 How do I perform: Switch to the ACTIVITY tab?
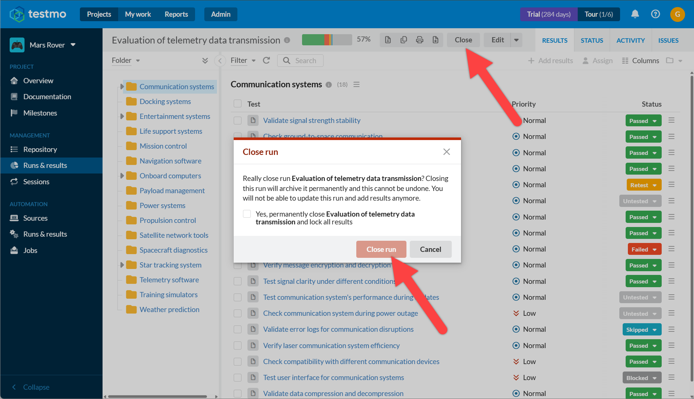630,40
